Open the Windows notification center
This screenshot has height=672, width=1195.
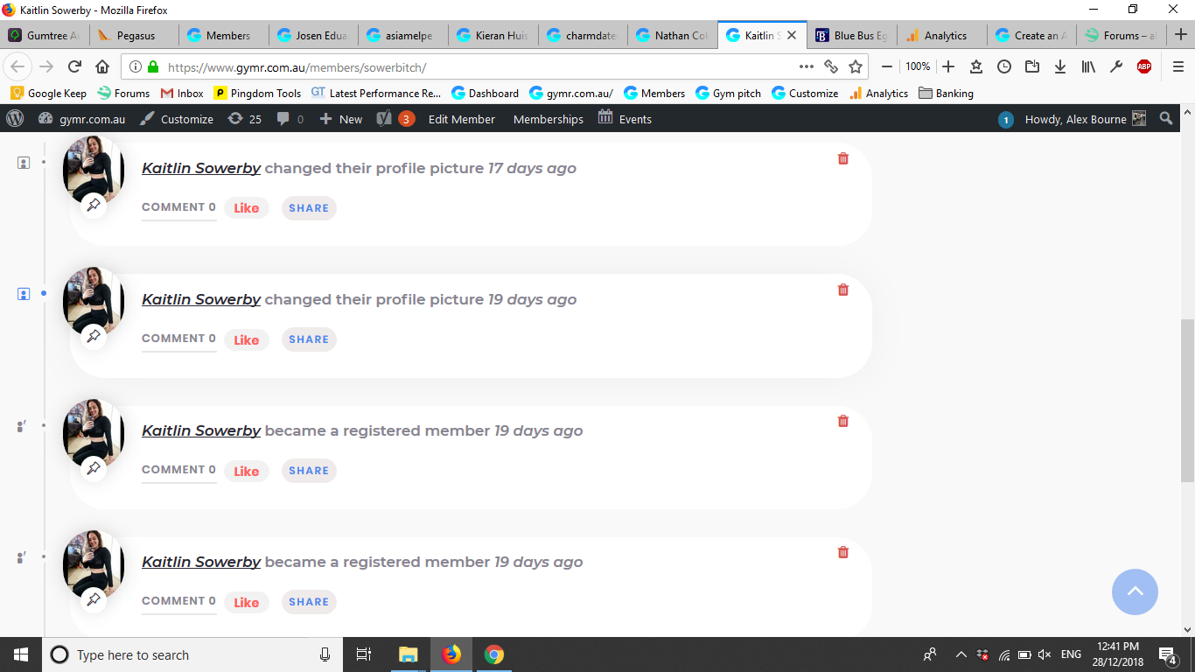click(x=1167, y=654)
